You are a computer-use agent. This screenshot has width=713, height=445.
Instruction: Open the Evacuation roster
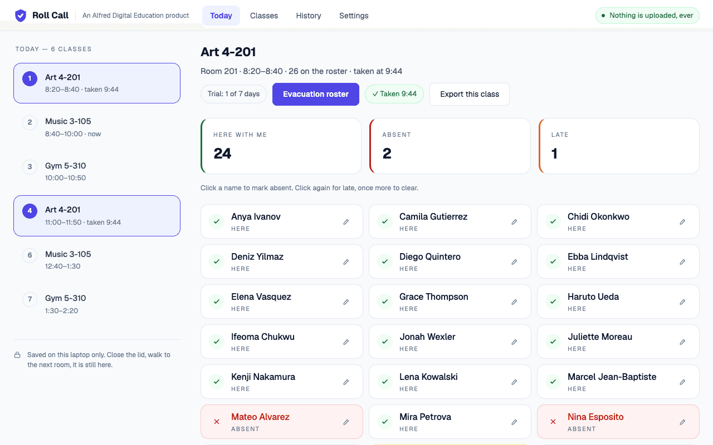point(316,94)
